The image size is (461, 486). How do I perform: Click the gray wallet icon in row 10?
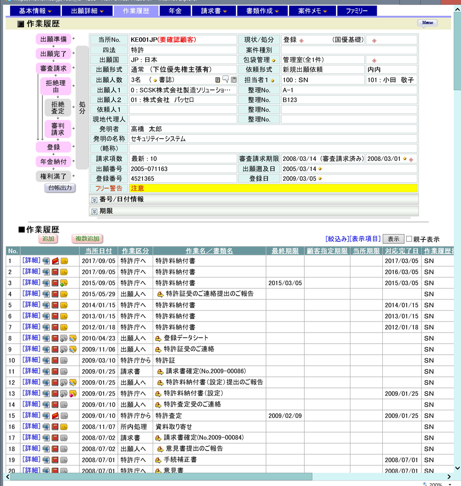[x=64, y=361]
